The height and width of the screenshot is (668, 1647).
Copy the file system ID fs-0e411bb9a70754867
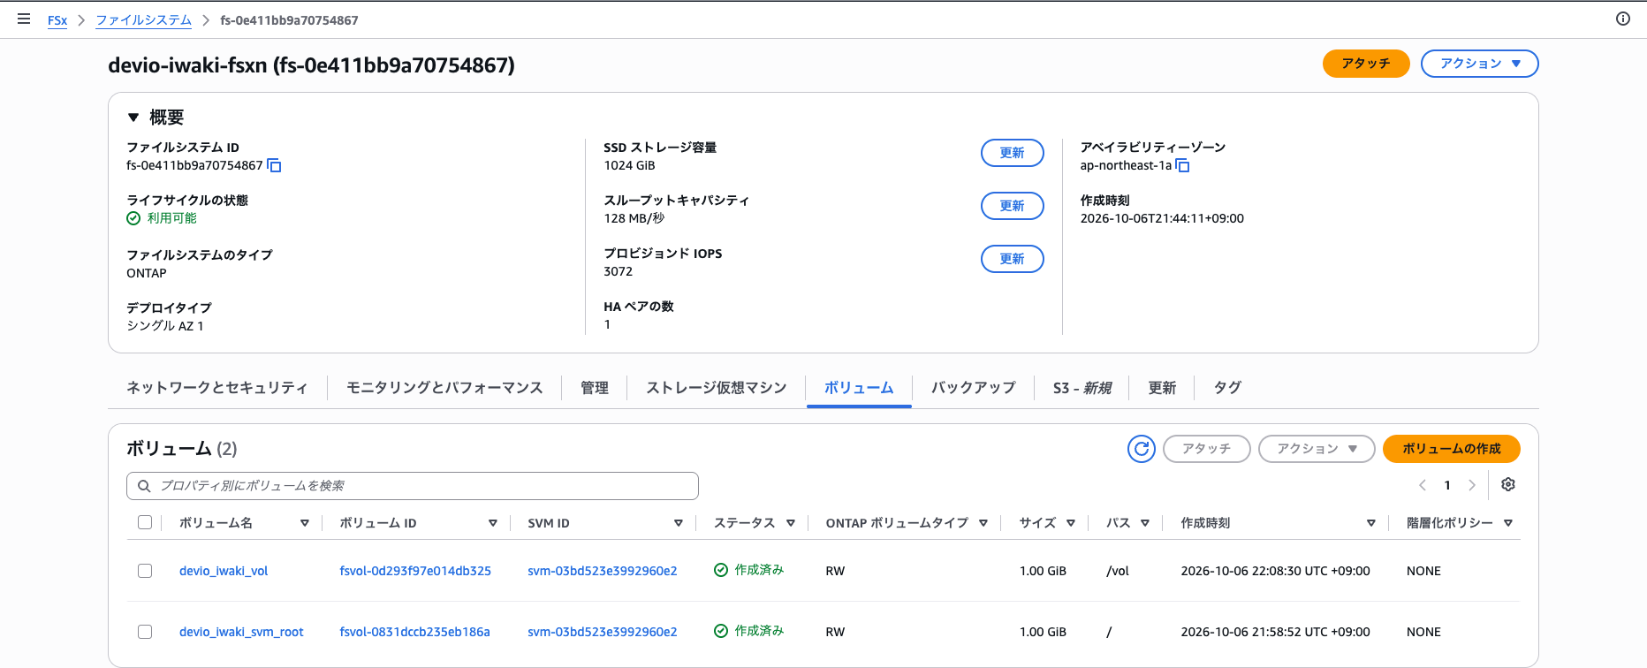[274, 165]
